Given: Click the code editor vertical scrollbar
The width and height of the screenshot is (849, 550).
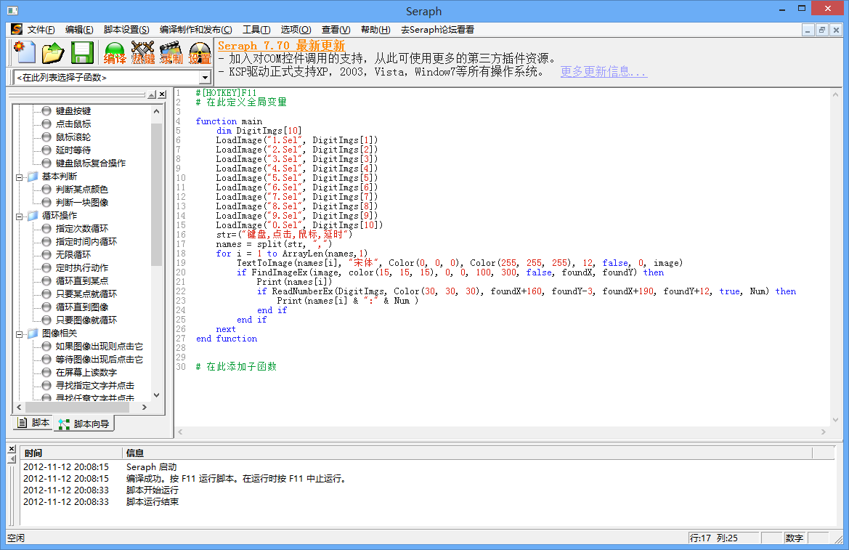Looking at the screenshot, I should tap(834, 254).
